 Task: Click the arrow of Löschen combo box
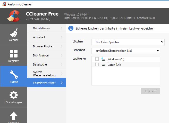point(162,42)
